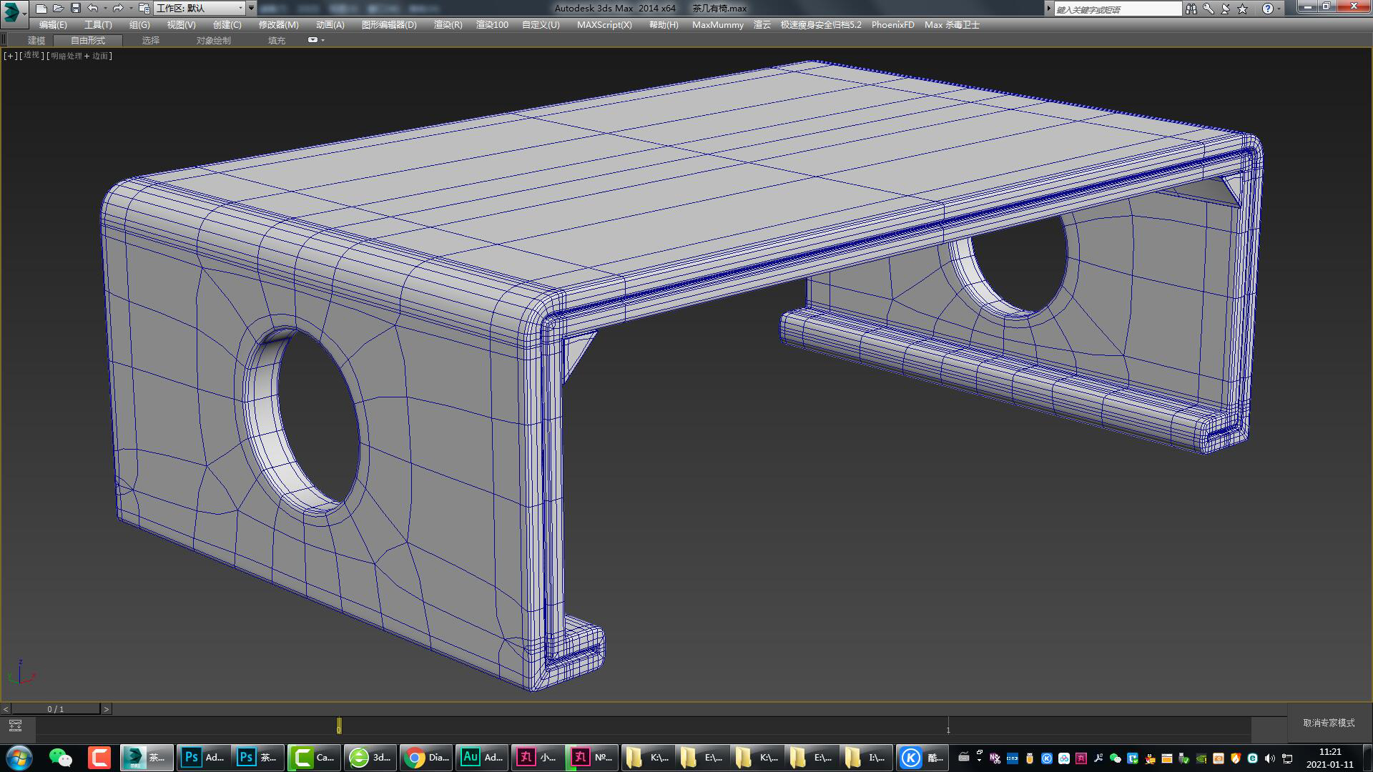This screenshot has width=1373, height=772.
Task: Click the favorites star icon
Action: (1241, 9)
